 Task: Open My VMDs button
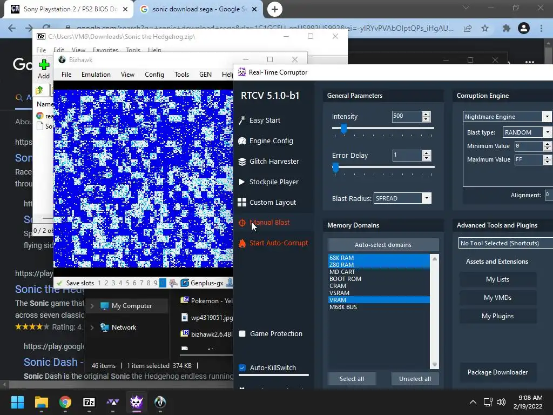coord(497,298)
